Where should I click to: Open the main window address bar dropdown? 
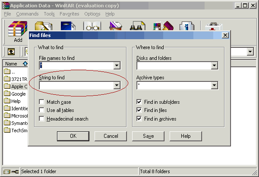(250, 52)
